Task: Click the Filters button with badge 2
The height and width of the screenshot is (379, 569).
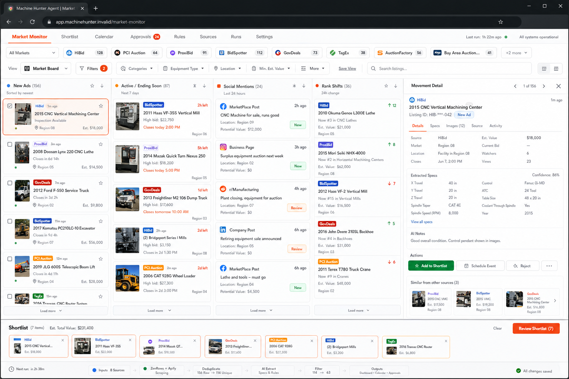Action: 93,68
